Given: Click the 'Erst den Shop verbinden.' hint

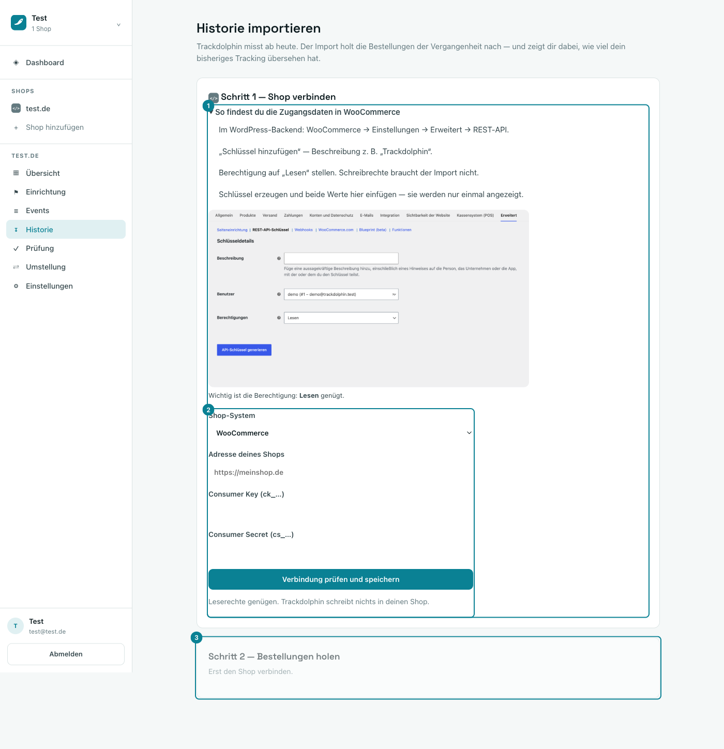Looking at the screenshot, I should [x=250, y=672].
